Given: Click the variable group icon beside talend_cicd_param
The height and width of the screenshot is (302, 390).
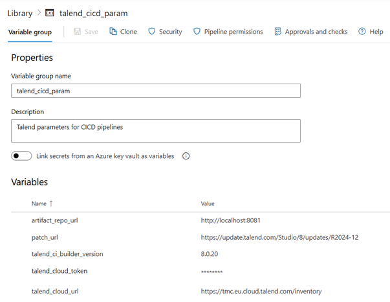Looking at the screenshot, I should [x=50, y=12].
